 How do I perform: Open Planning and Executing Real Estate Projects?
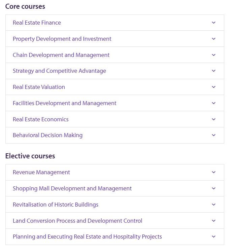coord(115,237)
